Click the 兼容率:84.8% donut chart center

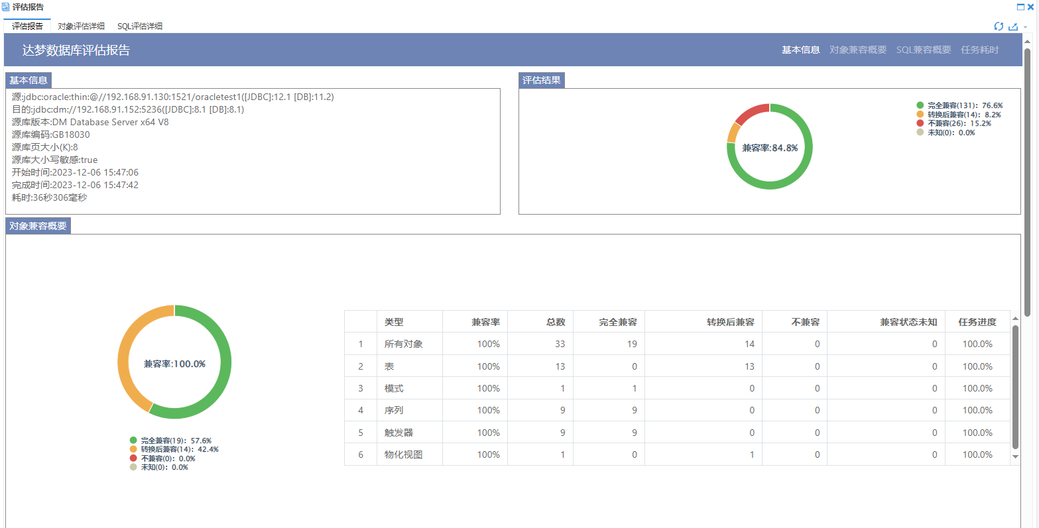point(770,148)
